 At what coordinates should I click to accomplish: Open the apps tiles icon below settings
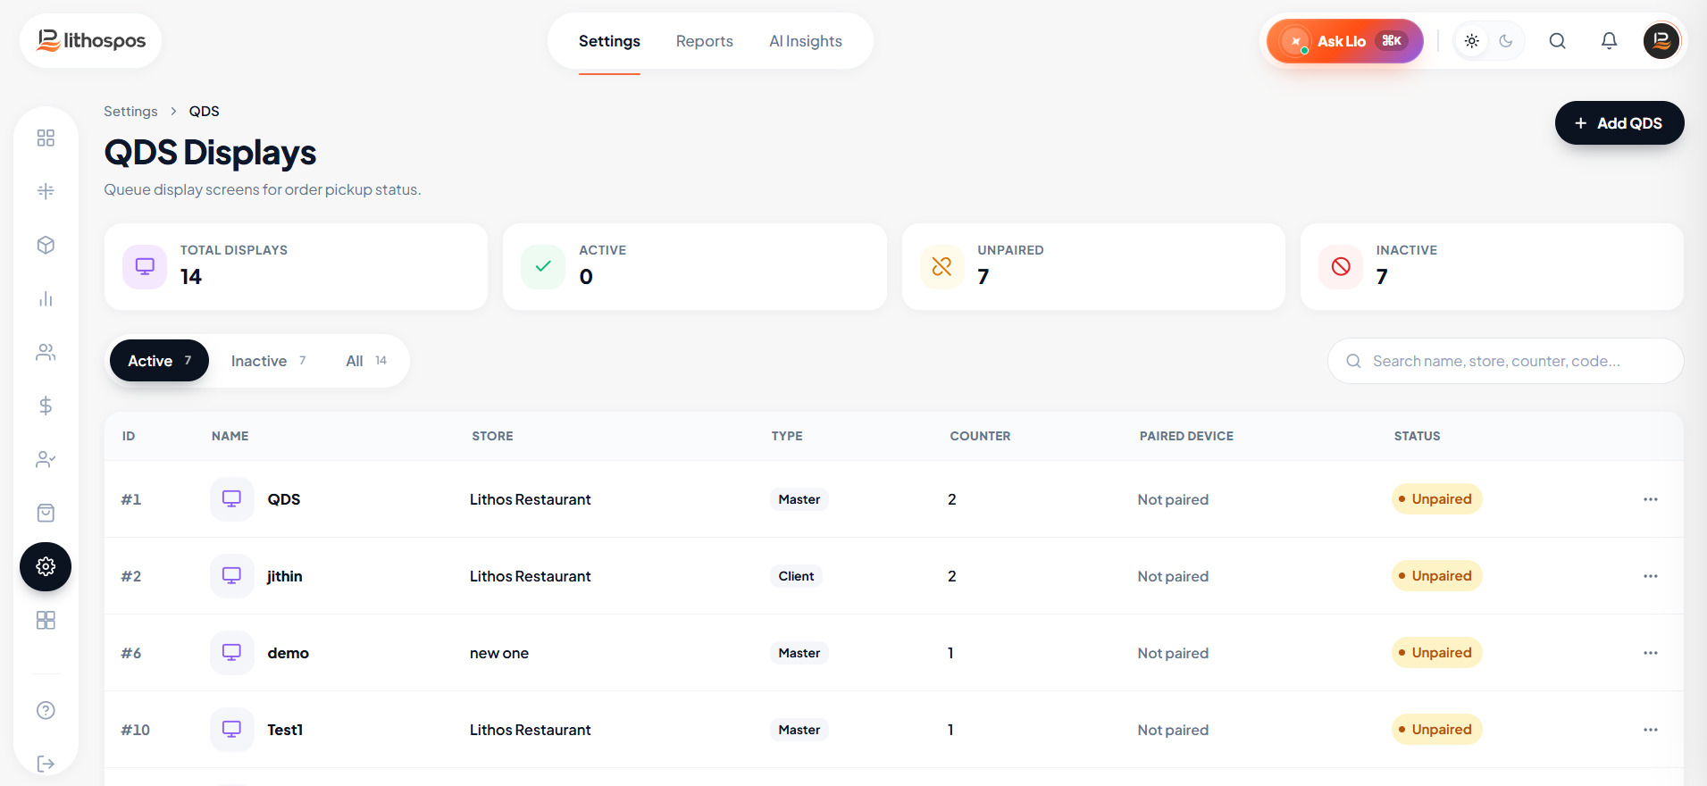(46, 620)
